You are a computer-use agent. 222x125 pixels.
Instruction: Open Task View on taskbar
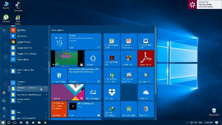15,123
